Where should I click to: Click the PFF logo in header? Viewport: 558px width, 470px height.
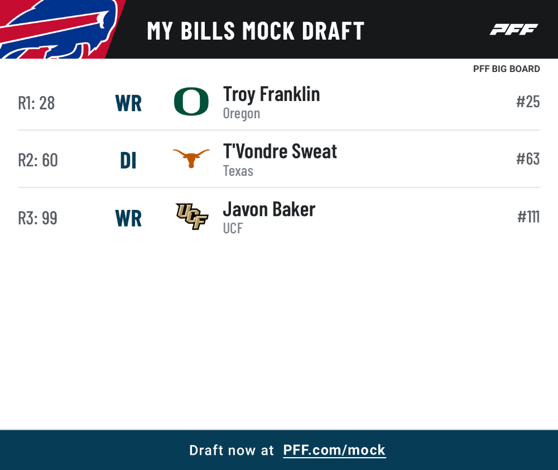pos(514,30)
